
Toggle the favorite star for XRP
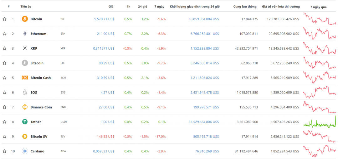(x=4, y=48)
